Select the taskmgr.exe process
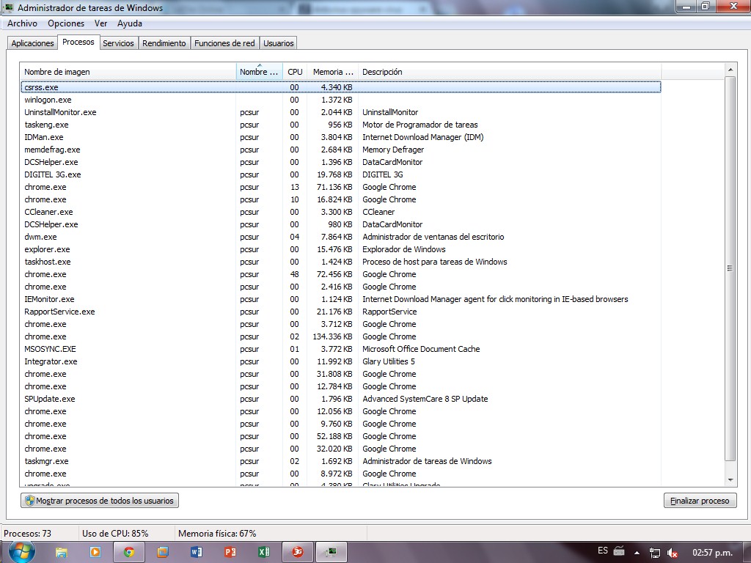 tap(340, 461)
